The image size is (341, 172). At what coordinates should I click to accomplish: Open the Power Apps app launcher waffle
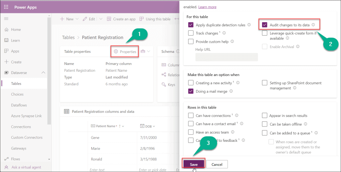pos(6,7)
